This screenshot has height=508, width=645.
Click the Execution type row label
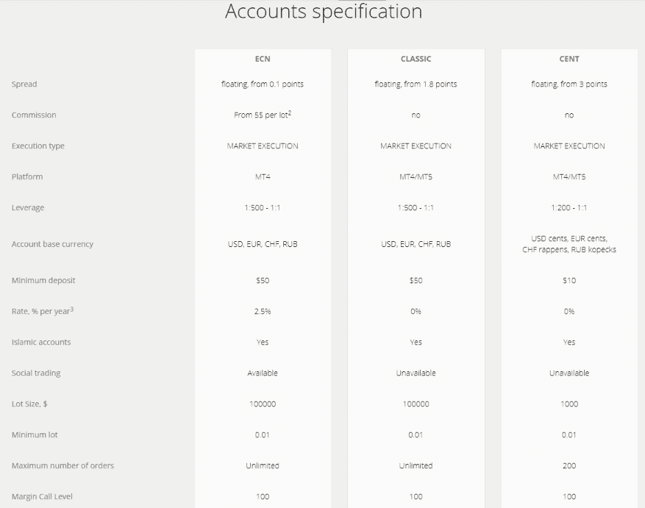pos(38,146)
